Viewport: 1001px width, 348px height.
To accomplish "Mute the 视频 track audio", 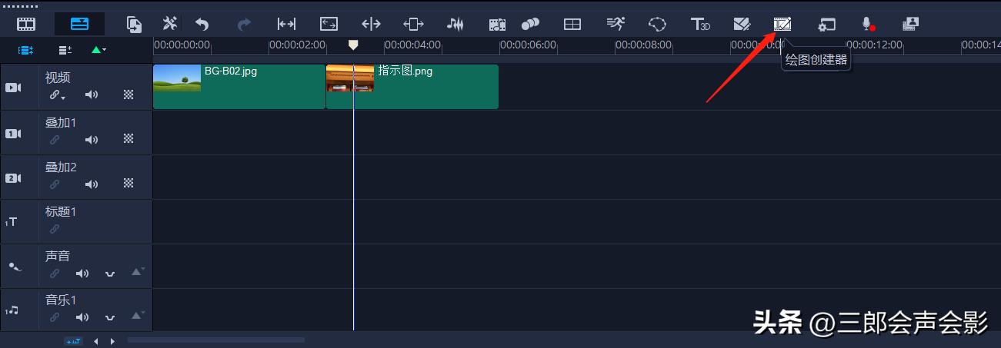I will 92,95.
